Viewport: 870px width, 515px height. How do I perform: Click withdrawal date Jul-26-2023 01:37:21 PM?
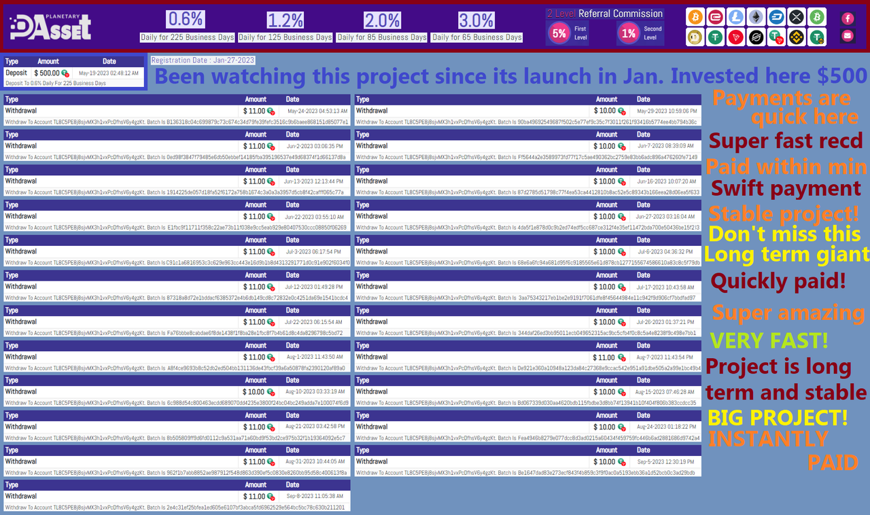tap(666, 322)
